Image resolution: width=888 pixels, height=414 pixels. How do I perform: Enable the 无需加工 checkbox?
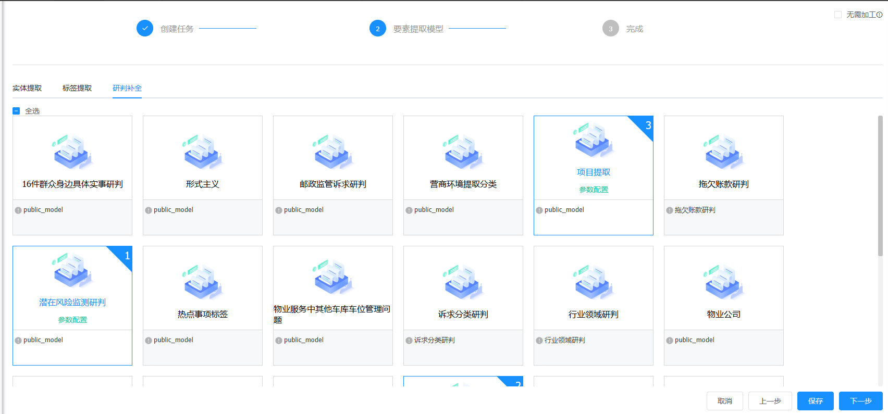(x=838, y=15)
